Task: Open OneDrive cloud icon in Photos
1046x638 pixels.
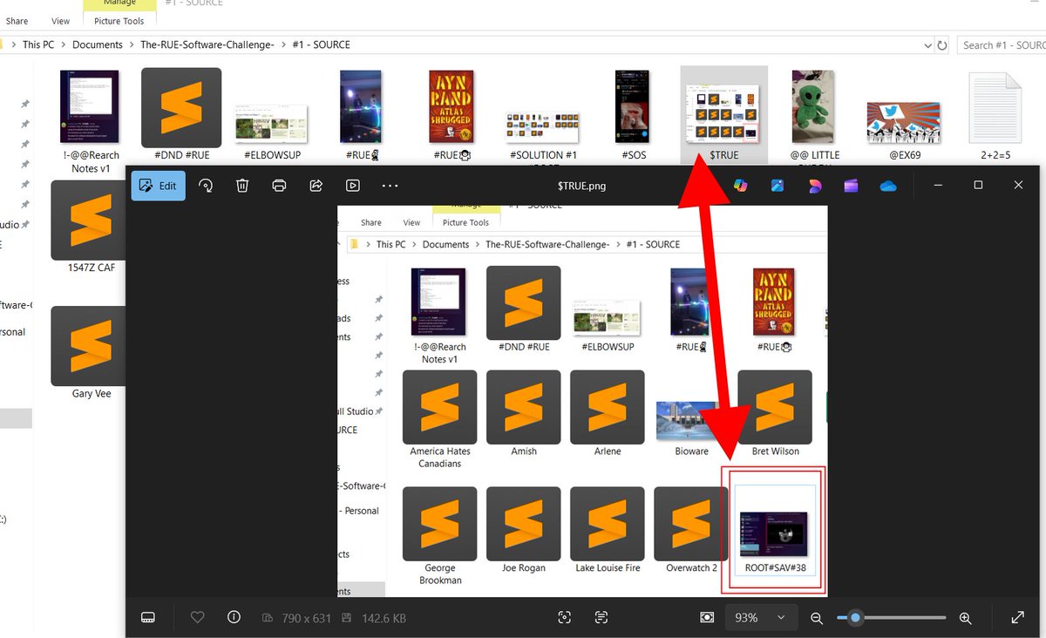Action: pyautogui.click(x=888, y=186)
